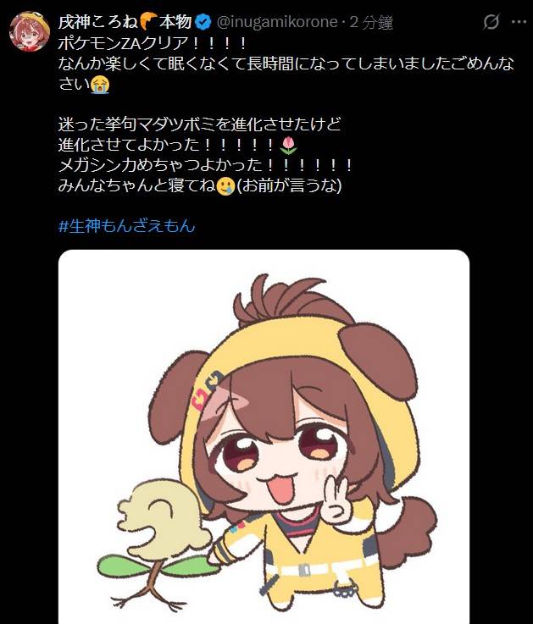Click the 本物 text beside the name
Image resolution: width=533 pixels, height=624 pixels.
[175, 21]
